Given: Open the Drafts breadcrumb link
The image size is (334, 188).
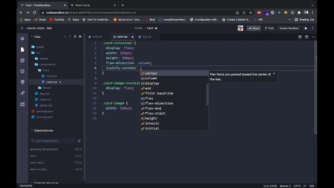Looking at the screenshot, I should [x=138, y=28].
